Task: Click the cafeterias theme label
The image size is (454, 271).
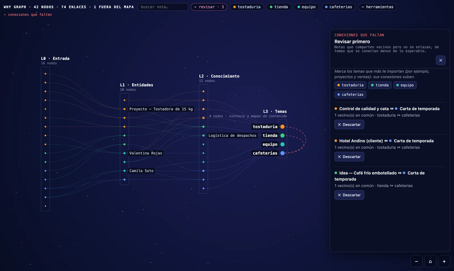Action: point(265,153)
